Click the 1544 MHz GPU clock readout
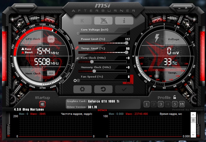206x142 pixels. click(48, 51)
